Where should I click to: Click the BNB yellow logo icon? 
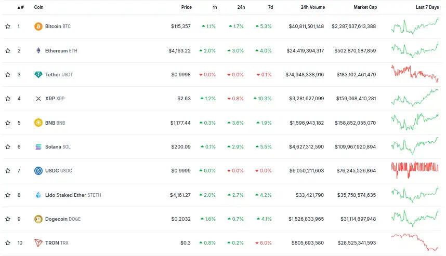(x=38, y=123)
